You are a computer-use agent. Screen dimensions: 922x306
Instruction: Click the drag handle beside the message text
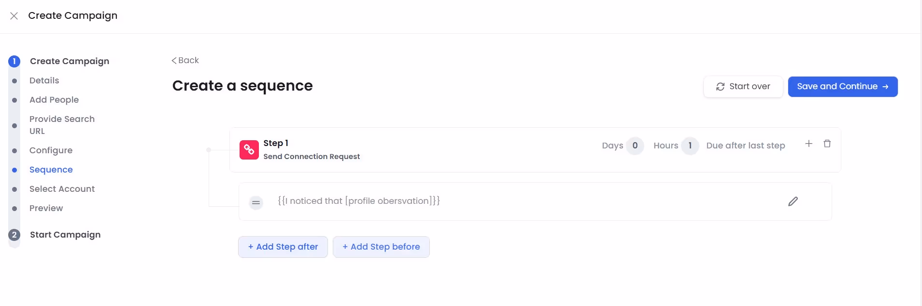[256, 202]
